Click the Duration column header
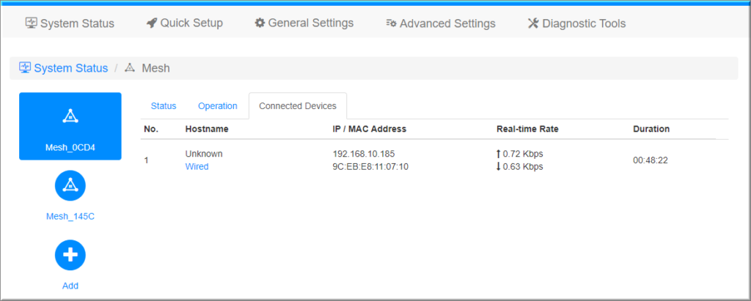Screen dimensions: 751x301 (x=651, y=129)
